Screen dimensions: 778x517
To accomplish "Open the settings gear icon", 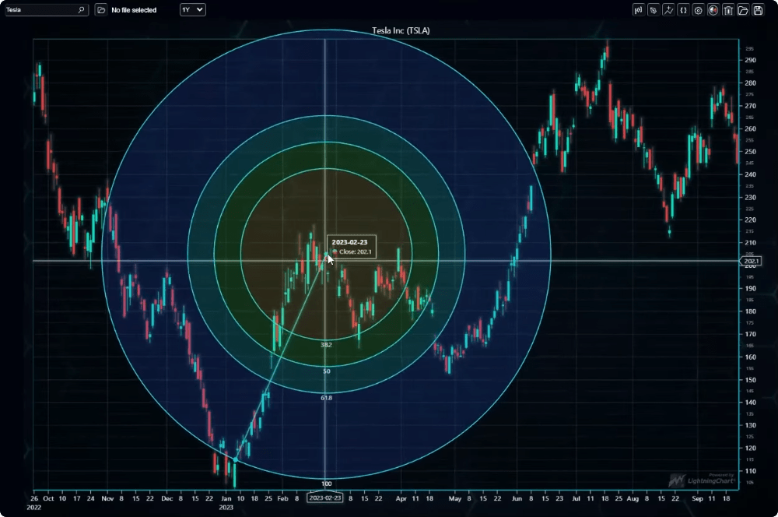I will click(698, 10).
